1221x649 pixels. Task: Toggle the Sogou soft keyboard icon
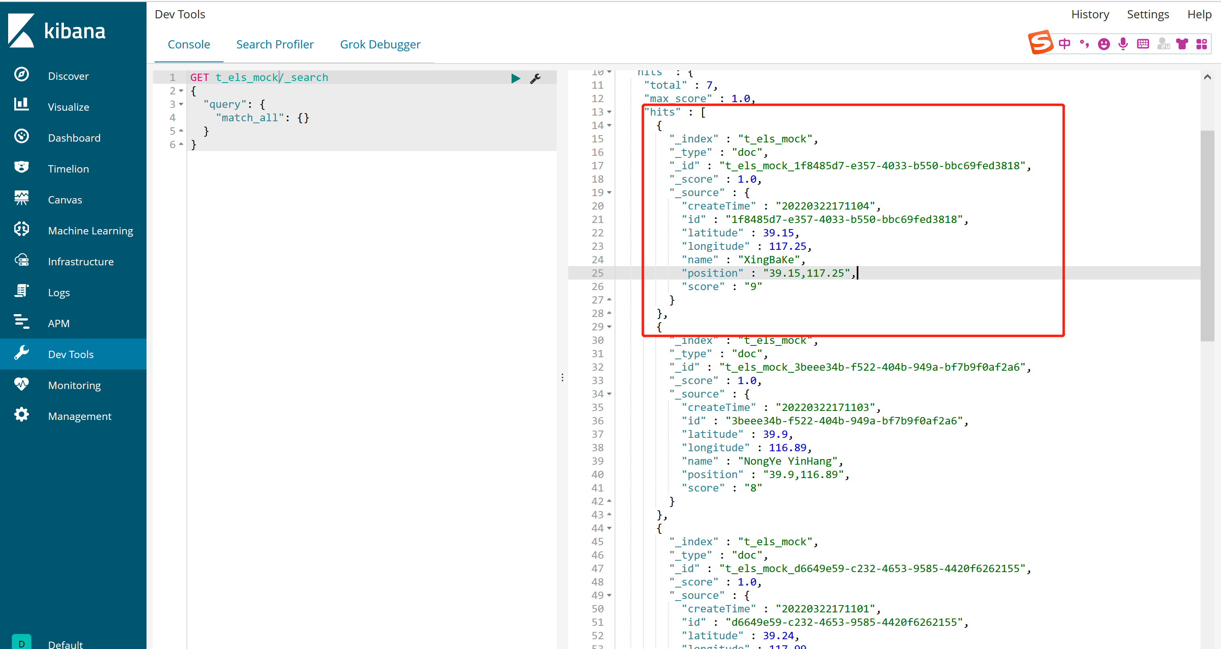tap(1143, 44)
